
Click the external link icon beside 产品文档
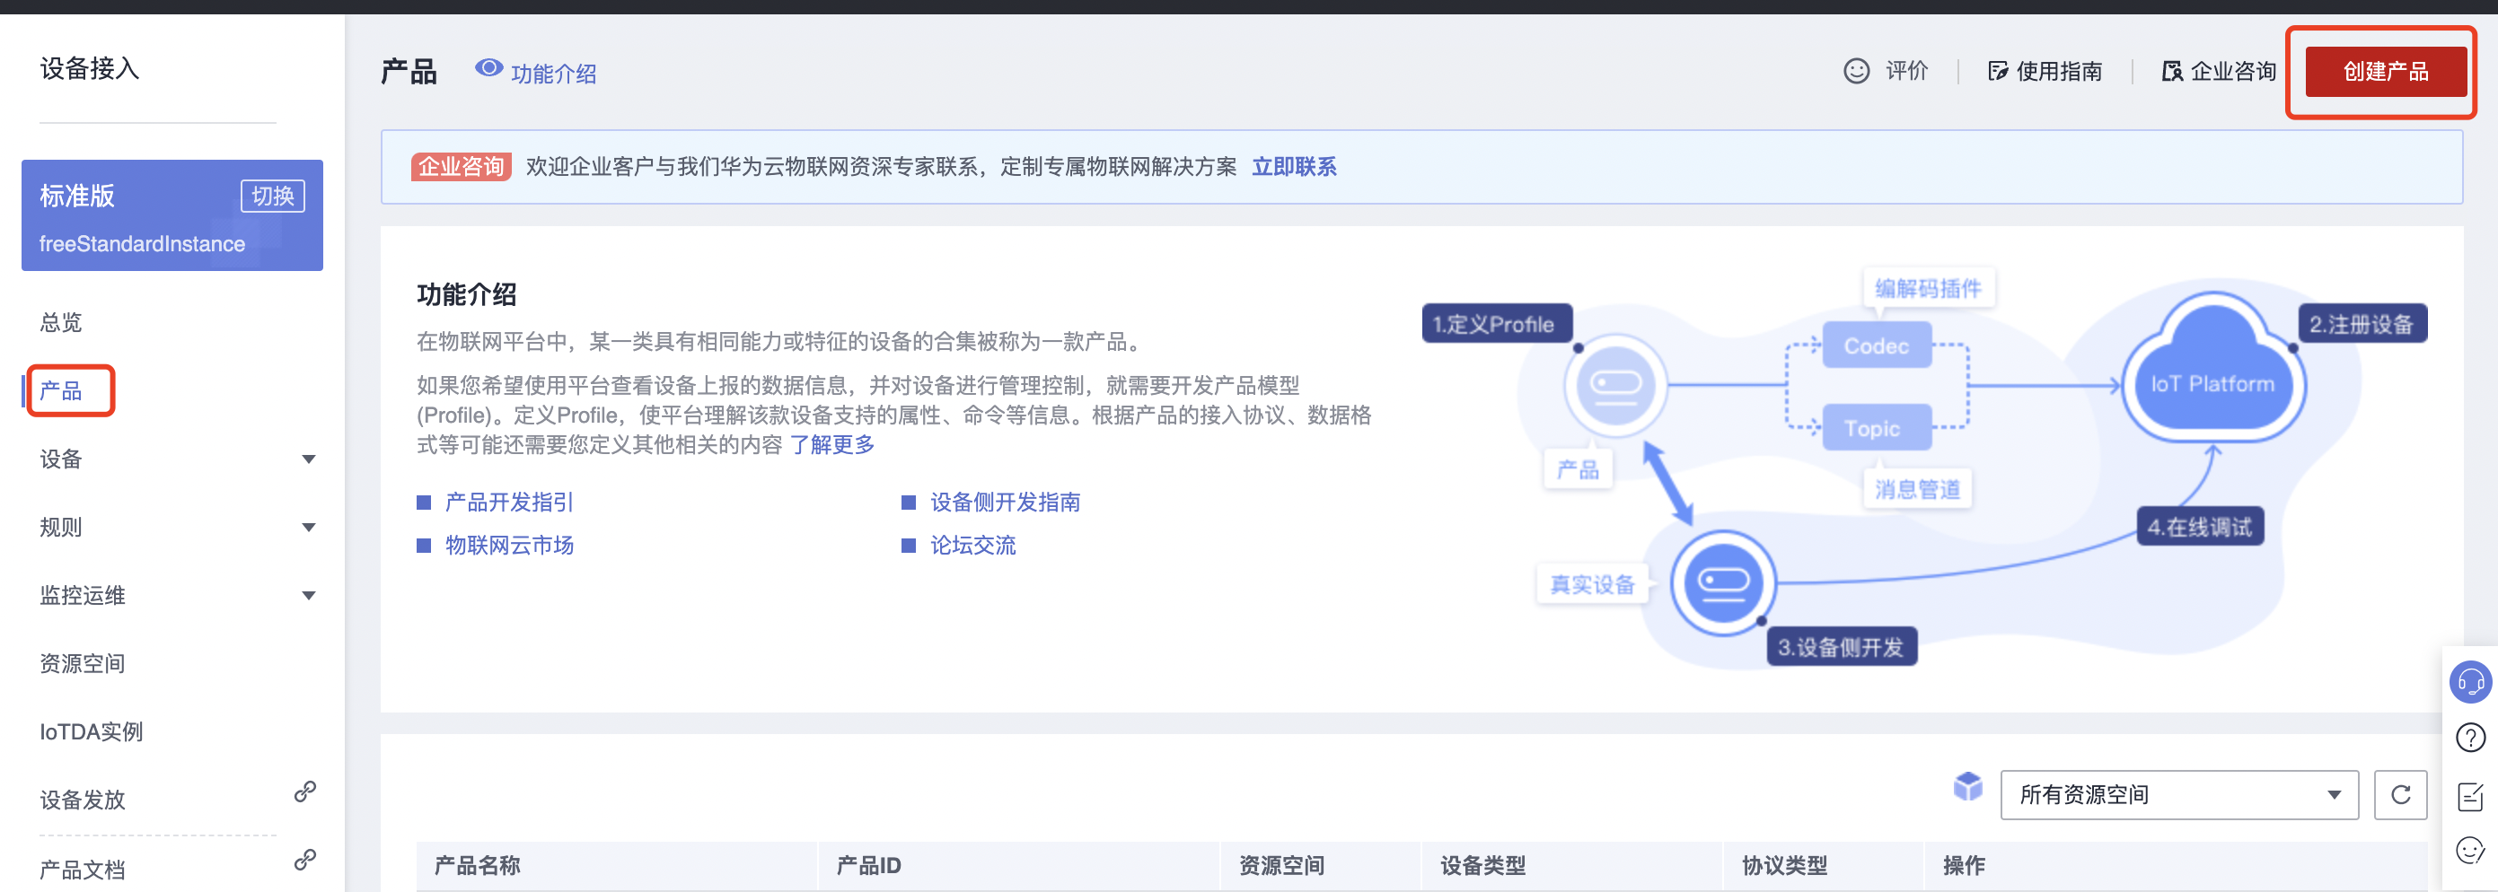click(305, 857)
